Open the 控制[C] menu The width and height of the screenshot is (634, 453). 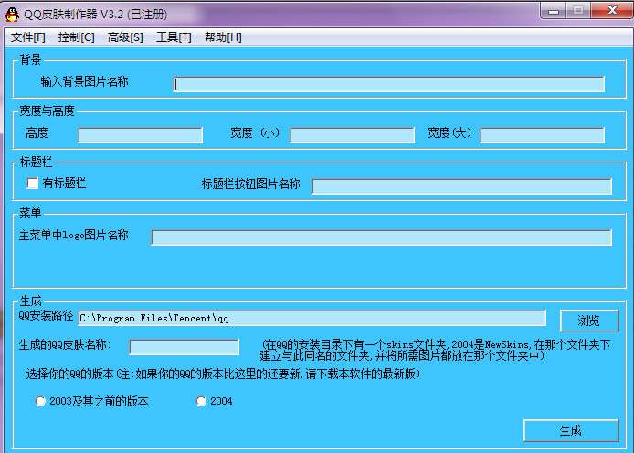click(76, 37)
